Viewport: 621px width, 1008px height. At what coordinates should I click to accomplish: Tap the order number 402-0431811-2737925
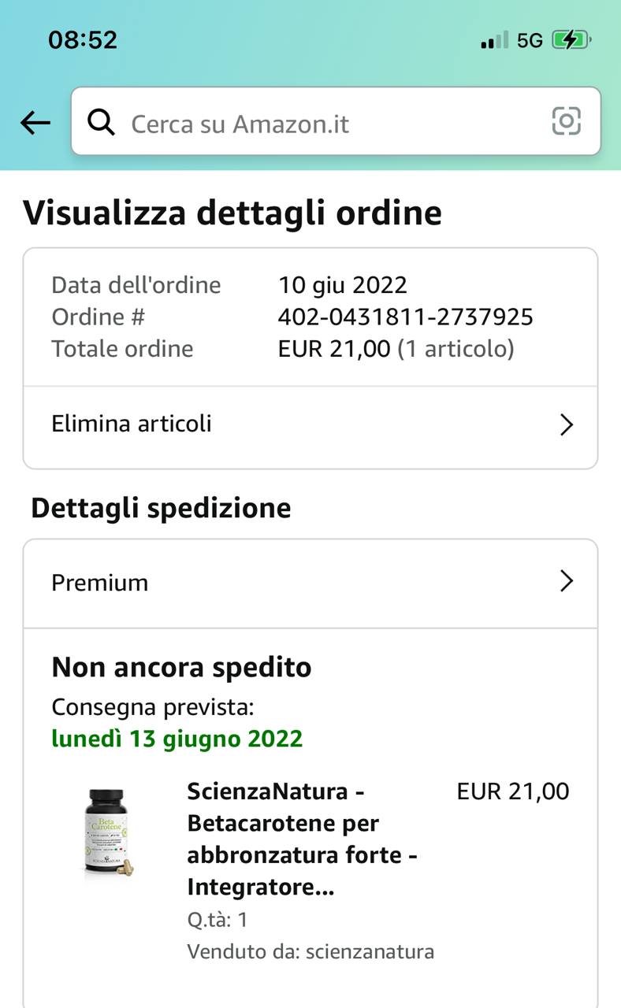tap(405, 317)
